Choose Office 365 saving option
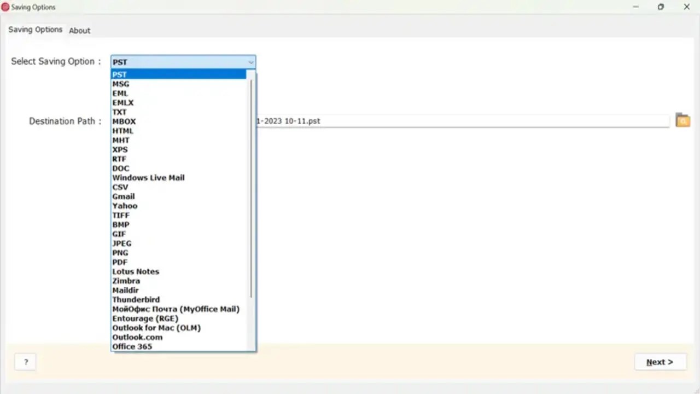Viewport: 700px width, 394px height. (179, 346)
